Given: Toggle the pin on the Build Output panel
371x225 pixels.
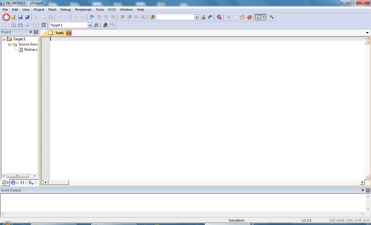Looking at the screenshot, I should pos(363,190).
